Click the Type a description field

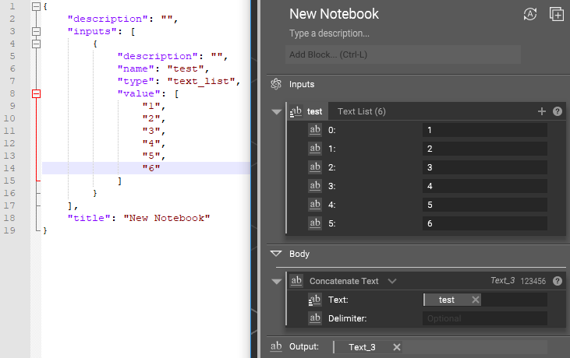tap(329, 33)
